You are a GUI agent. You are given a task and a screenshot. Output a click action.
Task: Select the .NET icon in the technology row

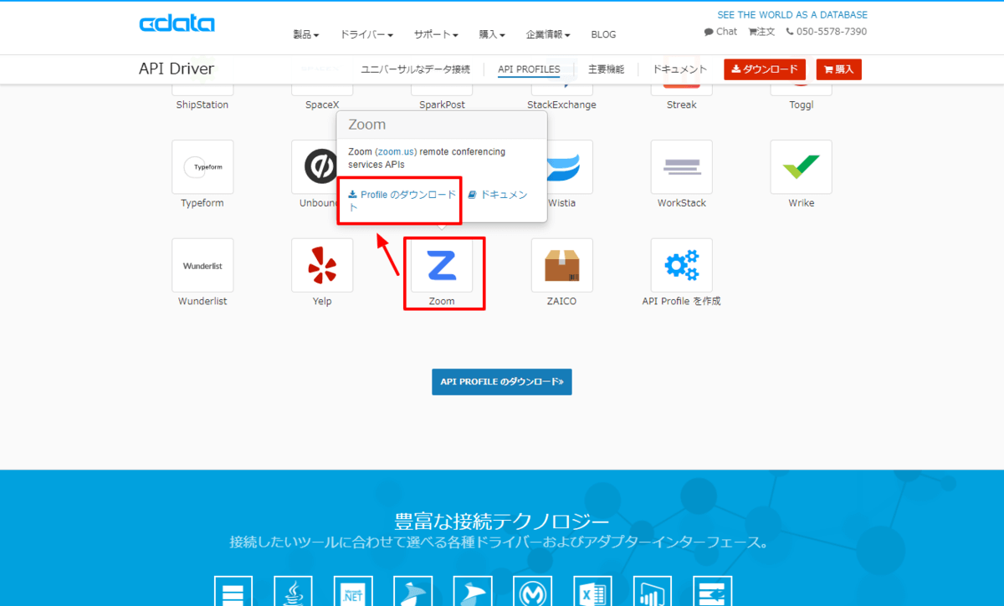click(353, 591)
